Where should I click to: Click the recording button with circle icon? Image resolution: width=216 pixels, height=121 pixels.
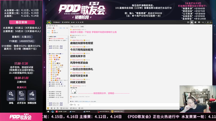coord(81,108)
